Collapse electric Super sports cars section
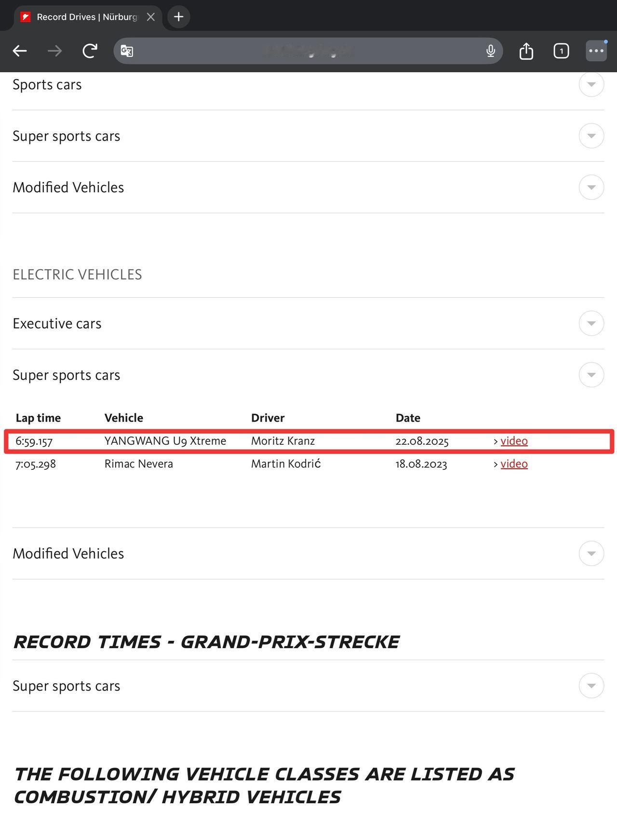The width and height of the screenshot is (617, 822). click(x=591, y=375)
